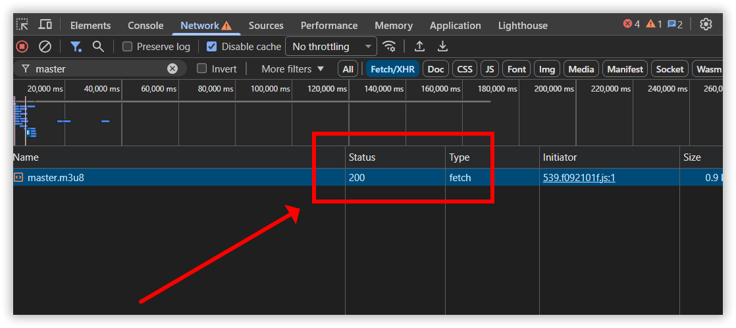Open initiator link 539.f092101f.js:1
This screenshot has width=736, height=328.
[x=579, y=178]
